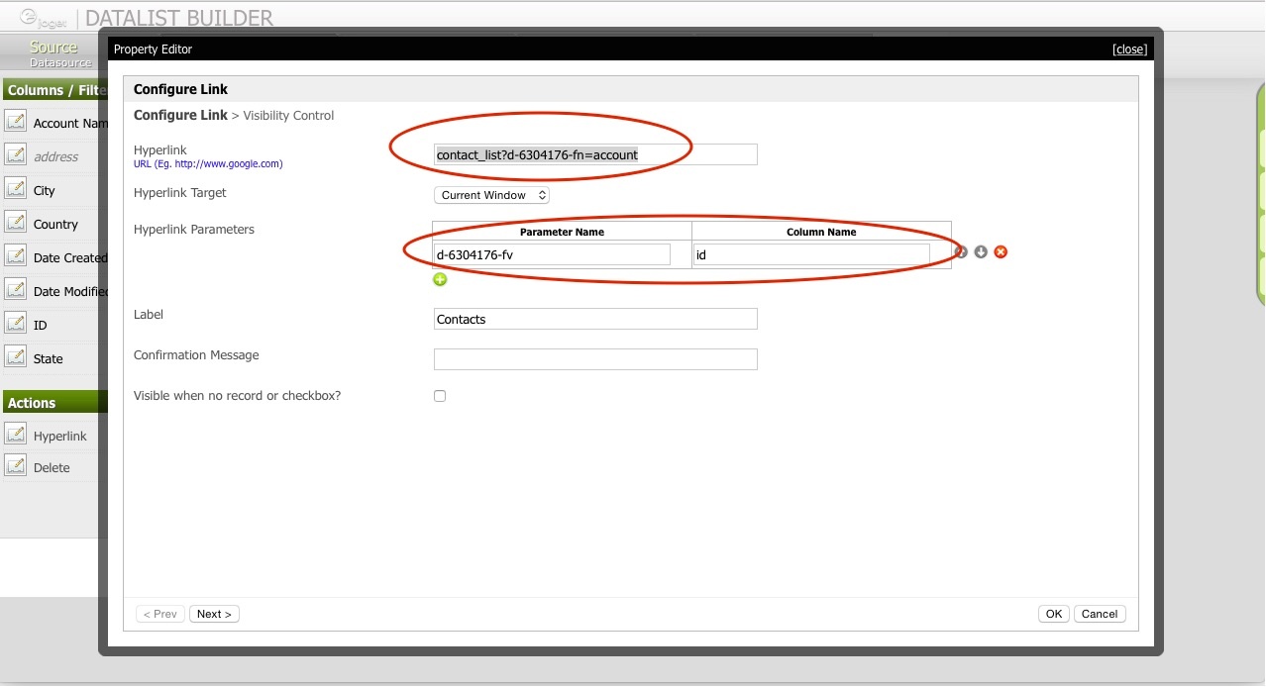Toggle Visible when no record checkbox
The width and height of the screenshot is (1266, 687).
pyautogui.click(x=440, y=396)
